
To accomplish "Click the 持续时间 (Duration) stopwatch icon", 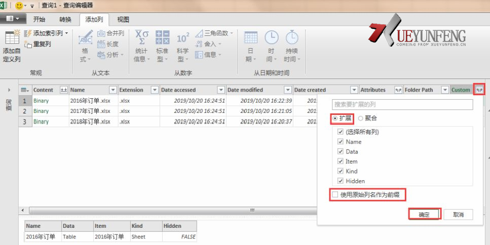I will 291,38.
